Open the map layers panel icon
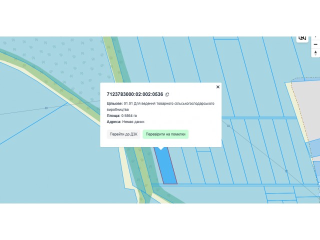This screenshot has width=320, height=240. pyautogui.click(x=302, y=38)
